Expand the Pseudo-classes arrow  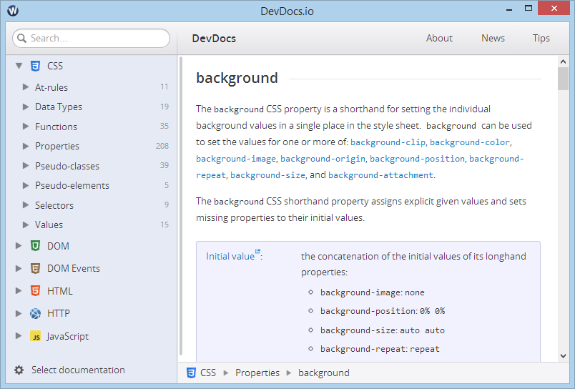click(x=26, y=166)
